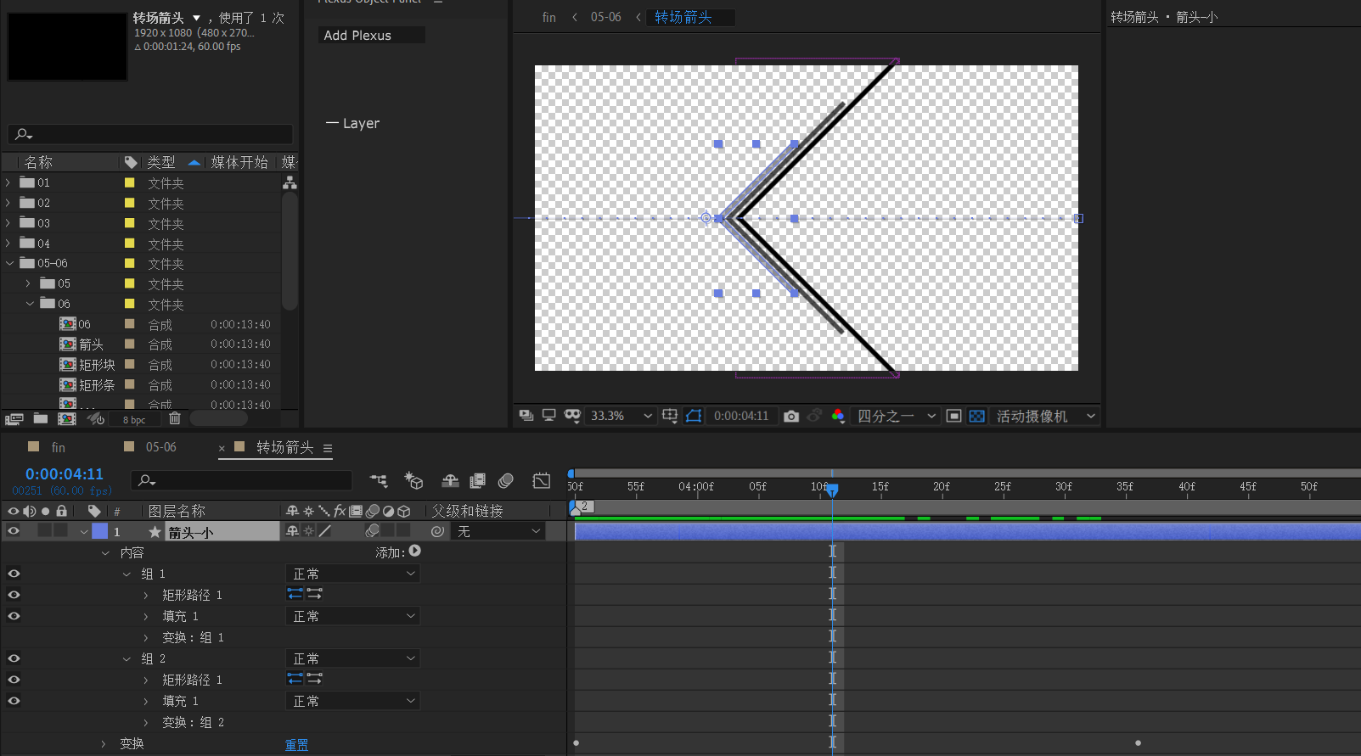Image resolution: width=1361 pixels, height=756 pixels.
Task: Enable motion blur switch for timeline
Action: coord(506,481)
